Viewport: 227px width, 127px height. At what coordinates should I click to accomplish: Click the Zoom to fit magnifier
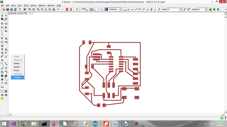(38, 10)
